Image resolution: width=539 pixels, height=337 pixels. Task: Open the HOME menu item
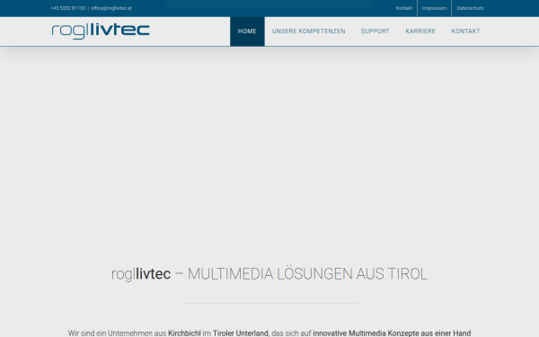[x=247, y=31]
